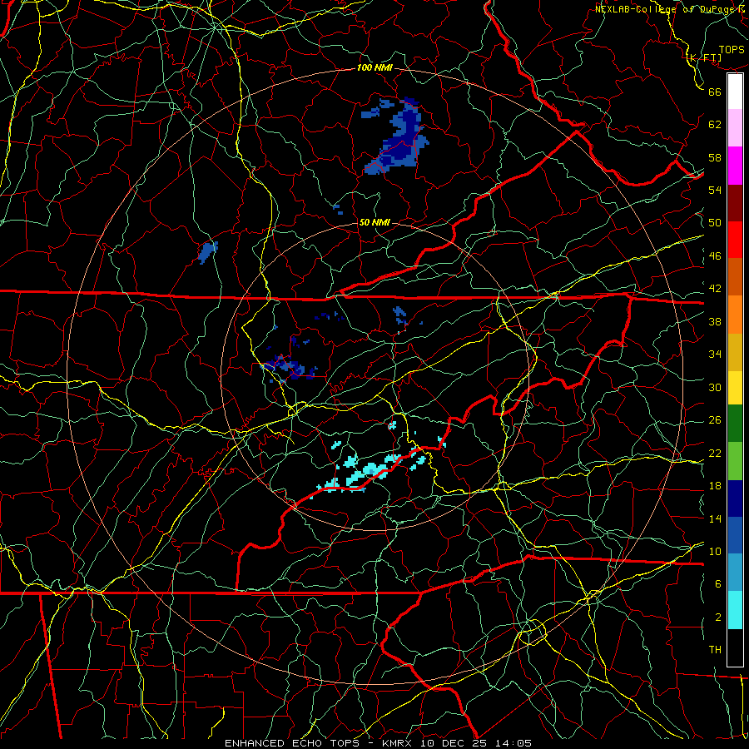749x749 pixels.
Task: Click the "38" legend value
Action: coord(715,322)
